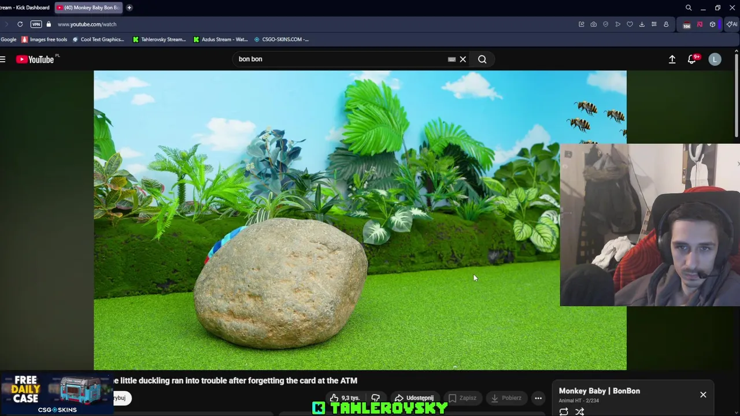The height and width of the screenshot is (416, 740).
Task: Go to the YouTube home logo
Action: [x=35, y=59]
